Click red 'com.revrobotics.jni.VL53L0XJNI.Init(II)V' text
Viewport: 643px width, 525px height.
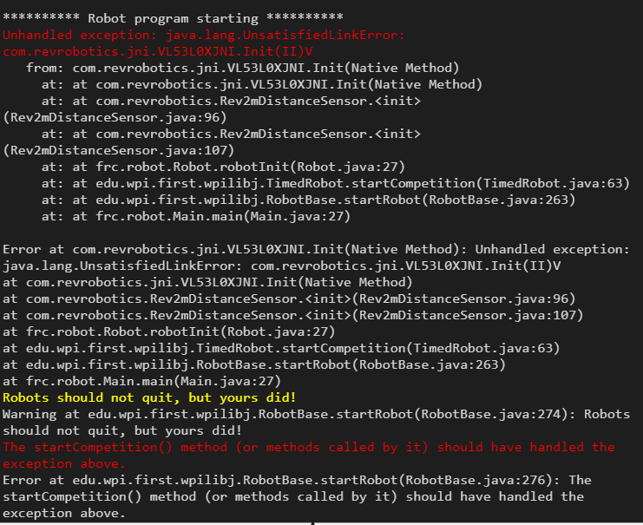tap(158, 51)
